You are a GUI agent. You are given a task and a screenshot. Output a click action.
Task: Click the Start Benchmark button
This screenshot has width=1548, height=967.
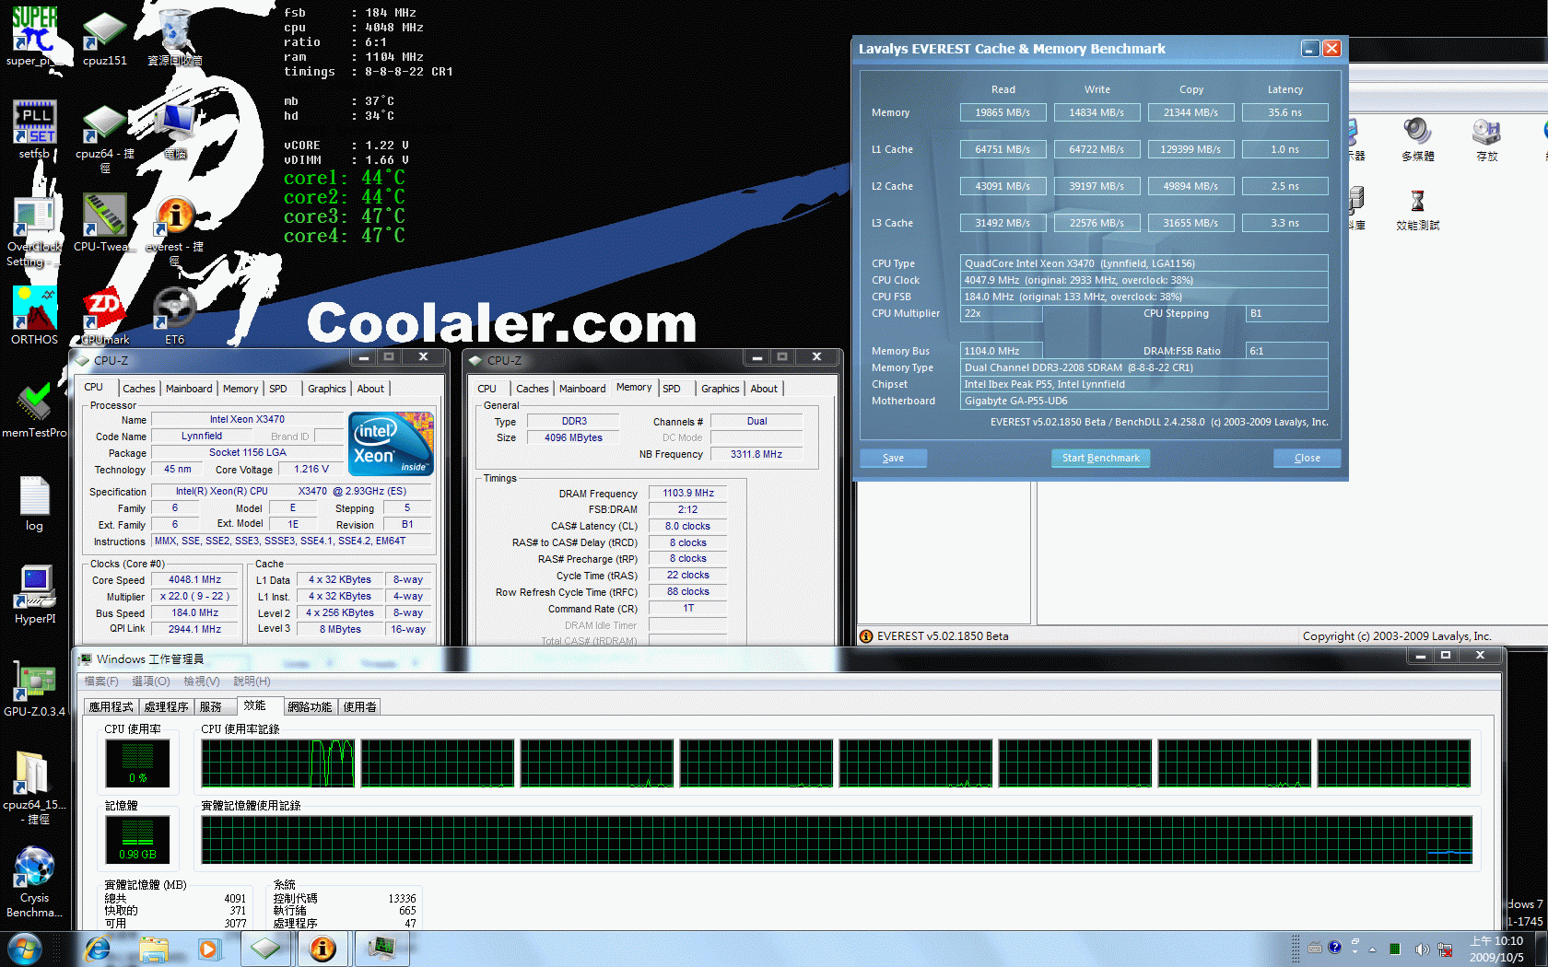click(x=1100, y=458)
